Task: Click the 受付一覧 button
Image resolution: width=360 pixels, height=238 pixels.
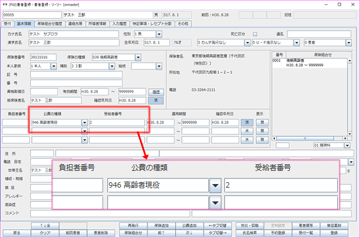Action: coord(306,233)
